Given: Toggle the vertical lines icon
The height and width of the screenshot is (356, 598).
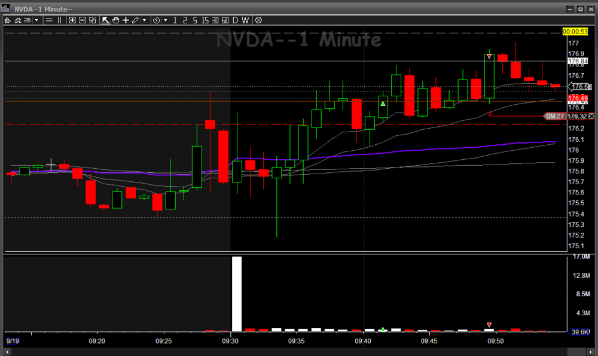Looking at the screenshot, I should [x=59, y=20].
